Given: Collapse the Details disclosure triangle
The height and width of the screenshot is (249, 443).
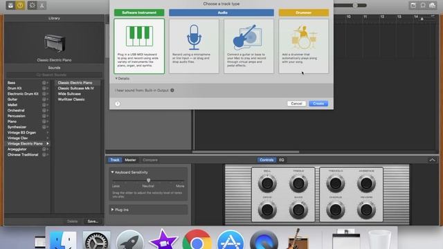Looking at the screenshot, I should click(116, 78).
